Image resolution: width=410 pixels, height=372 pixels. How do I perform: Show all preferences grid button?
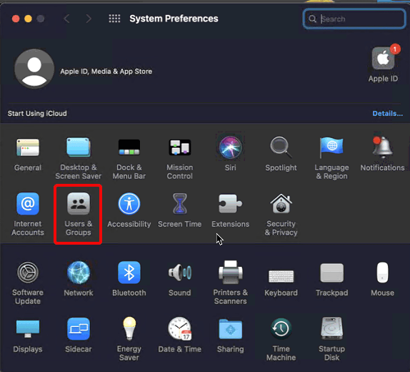click(114, 19)
